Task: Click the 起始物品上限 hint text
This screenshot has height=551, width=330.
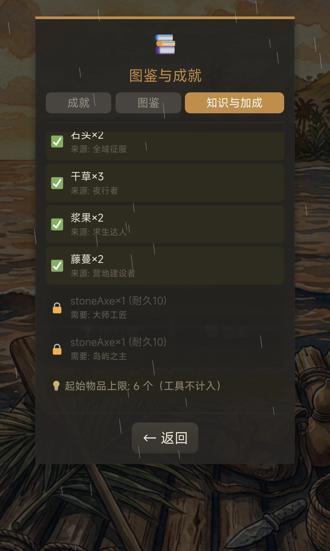Action: pyautogui.click(x=143, y=386)
